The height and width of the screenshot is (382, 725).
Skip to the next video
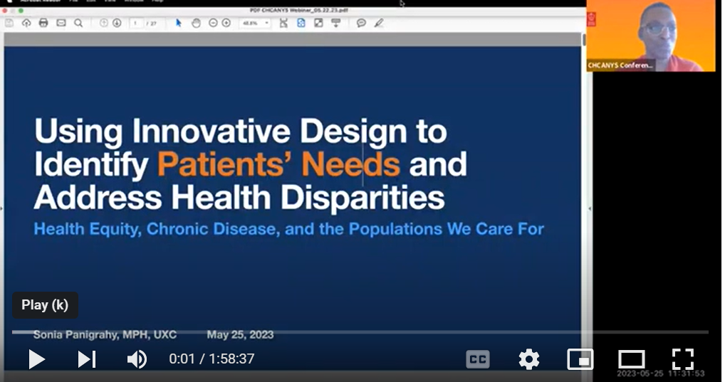point(86,359)
